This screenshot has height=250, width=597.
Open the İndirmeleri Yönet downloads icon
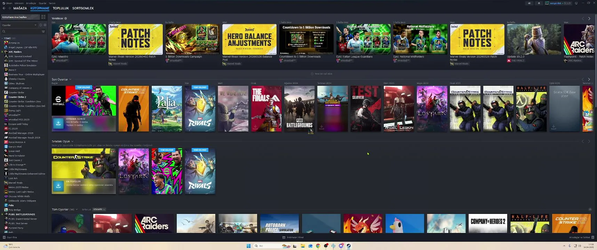(284, 237)
